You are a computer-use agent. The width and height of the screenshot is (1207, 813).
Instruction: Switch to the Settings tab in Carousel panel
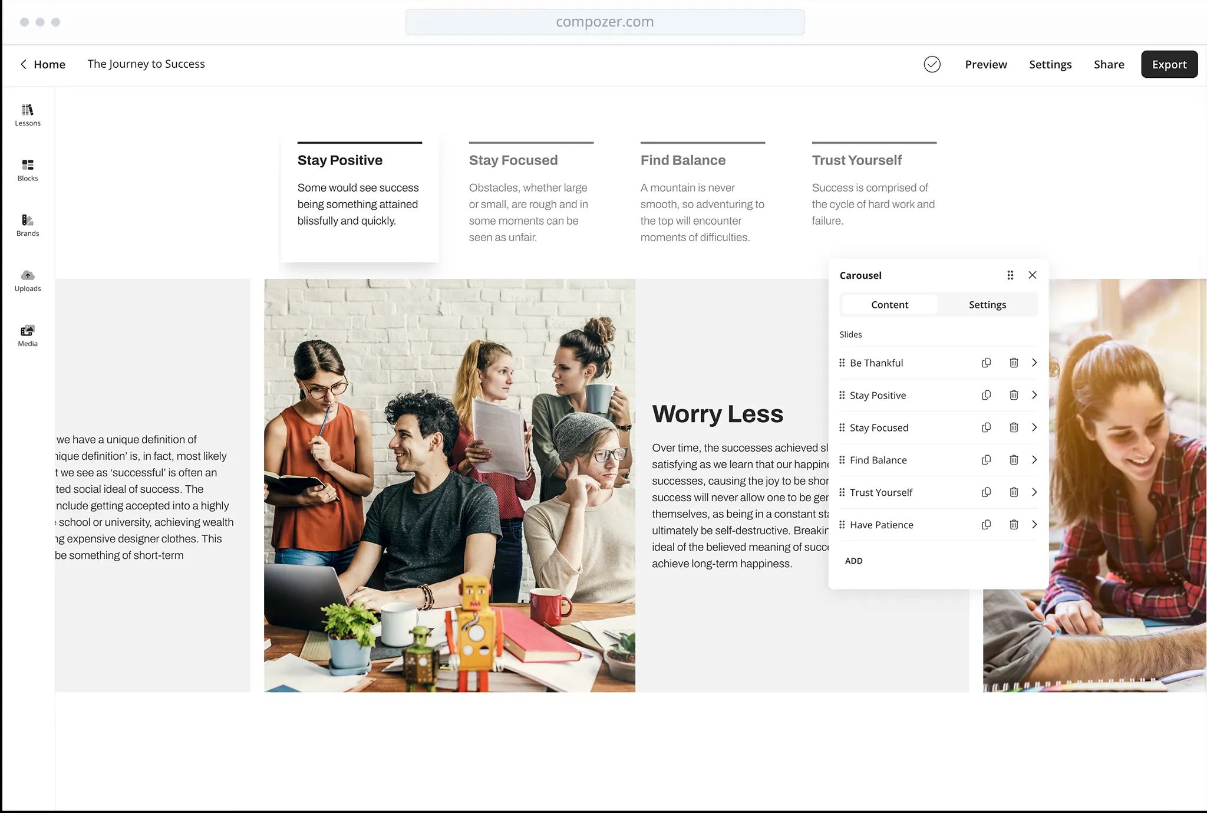point(987,304)
